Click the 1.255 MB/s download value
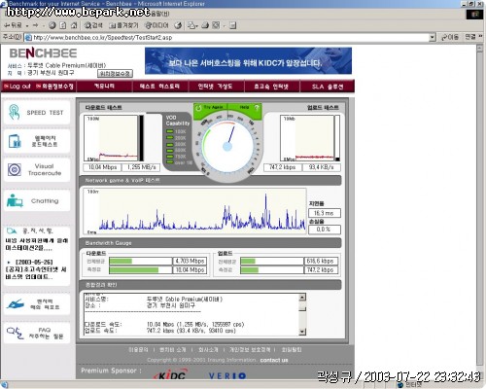486x389 pixels. [141, 167]
